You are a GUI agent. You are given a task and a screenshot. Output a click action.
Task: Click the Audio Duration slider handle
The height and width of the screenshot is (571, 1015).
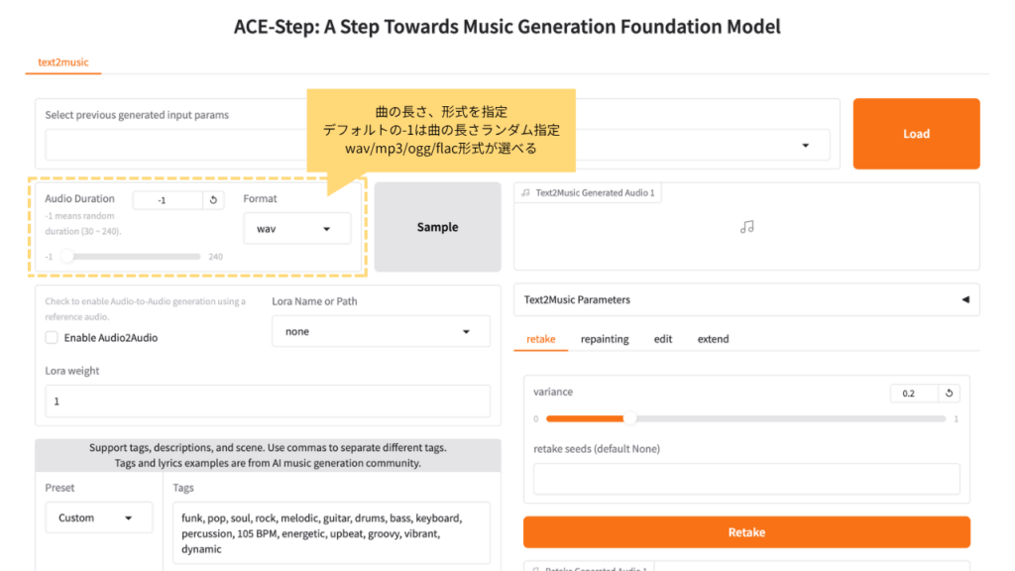click(67, 257)
